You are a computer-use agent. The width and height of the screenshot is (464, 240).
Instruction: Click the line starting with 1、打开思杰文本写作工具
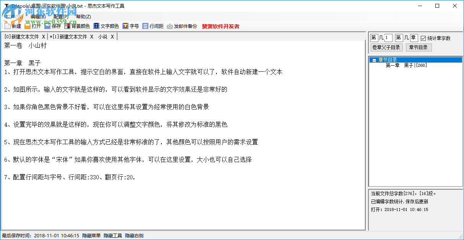[x=143, y=72]
